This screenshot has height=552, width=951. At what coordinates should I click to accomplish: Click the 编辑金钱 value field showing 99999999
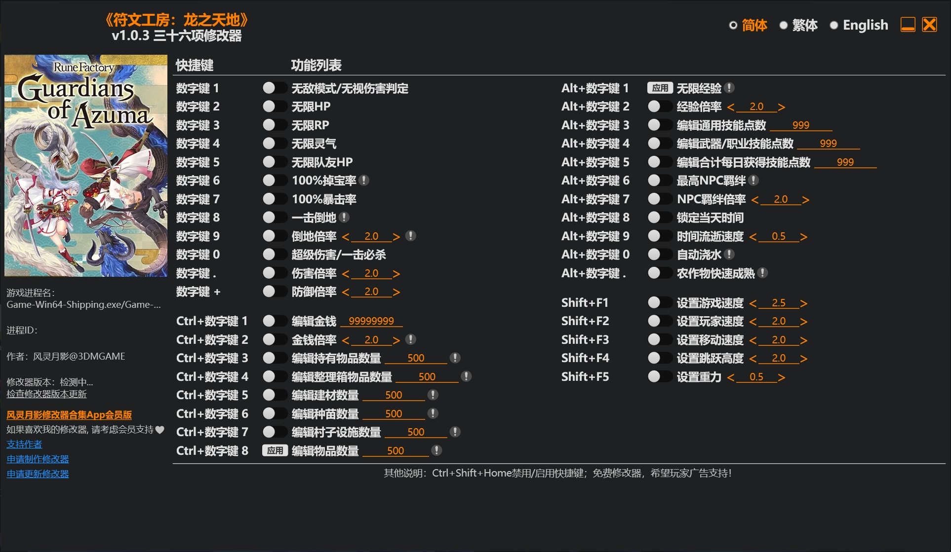[372, 321]
